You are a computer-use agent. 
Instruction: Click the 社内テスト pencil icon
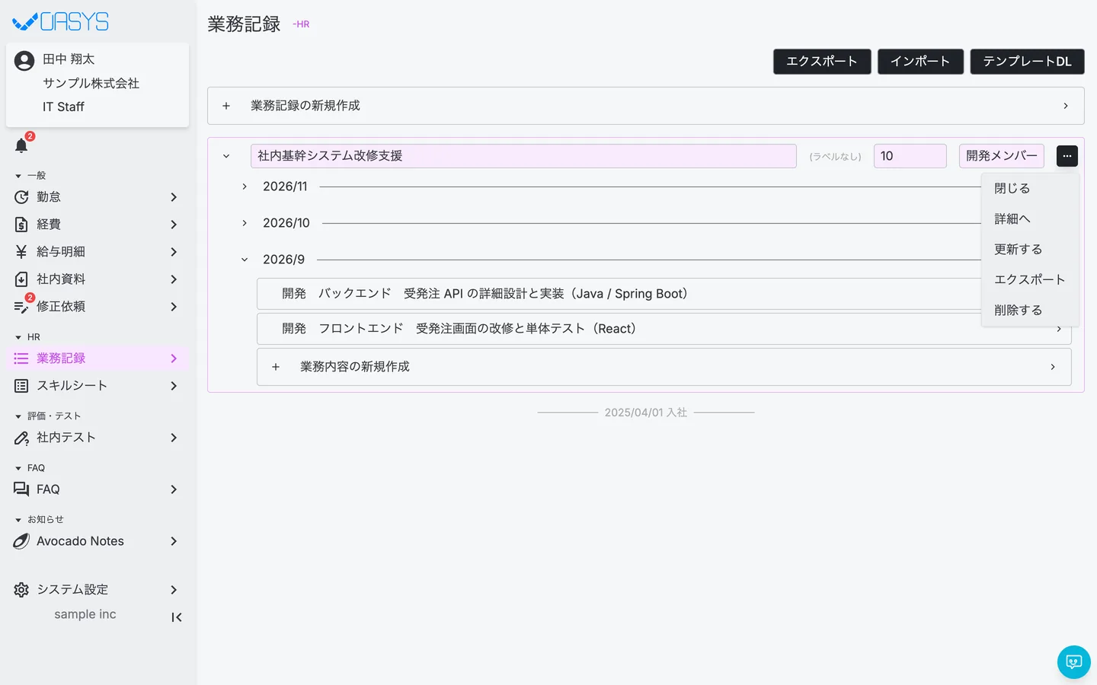pyautogui.click(x=21, y=438)
